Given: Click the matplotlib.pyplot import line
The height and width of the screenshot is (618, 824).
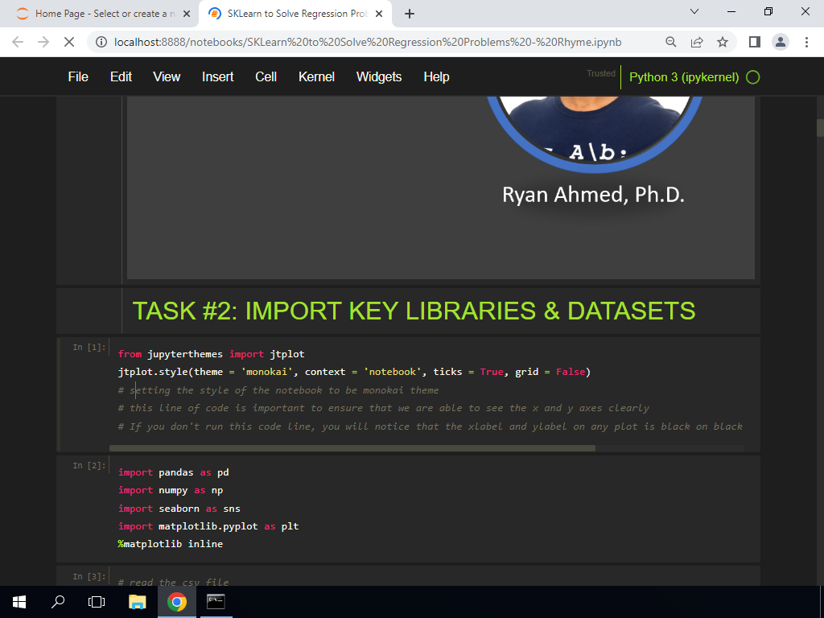Looking at the screenshot, I should 208,526.
